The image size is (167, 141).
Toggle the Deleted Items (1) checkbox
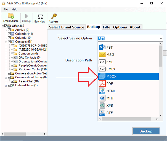[x=9, y=85]
